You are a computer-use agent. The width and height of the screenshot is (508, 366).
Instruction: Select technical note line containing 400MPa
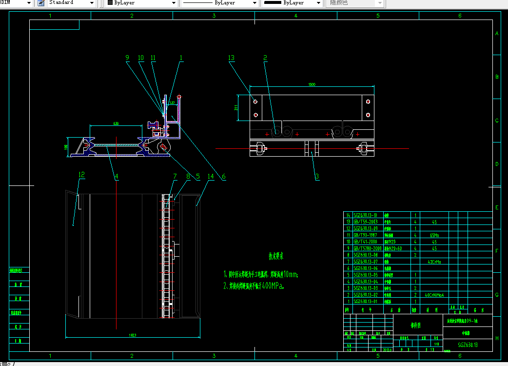[x=254, y=285]
